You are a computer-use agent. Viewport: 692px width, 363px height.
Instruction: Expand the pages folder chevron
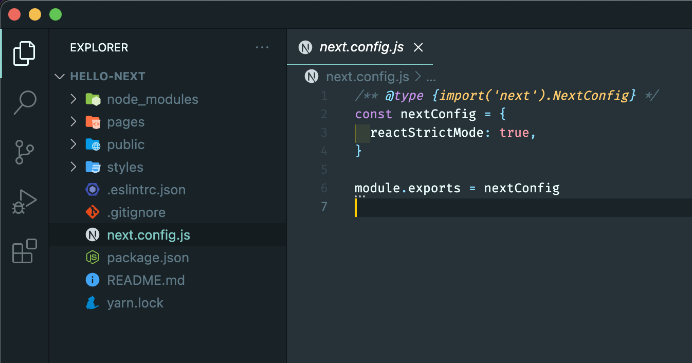pyautogui.click(x=74, y=122)
